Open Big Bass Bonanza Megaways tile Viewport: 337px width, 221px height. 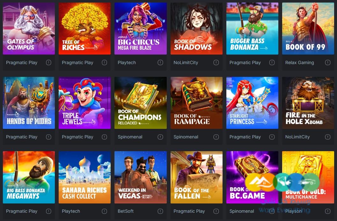(x=29, y=177)
